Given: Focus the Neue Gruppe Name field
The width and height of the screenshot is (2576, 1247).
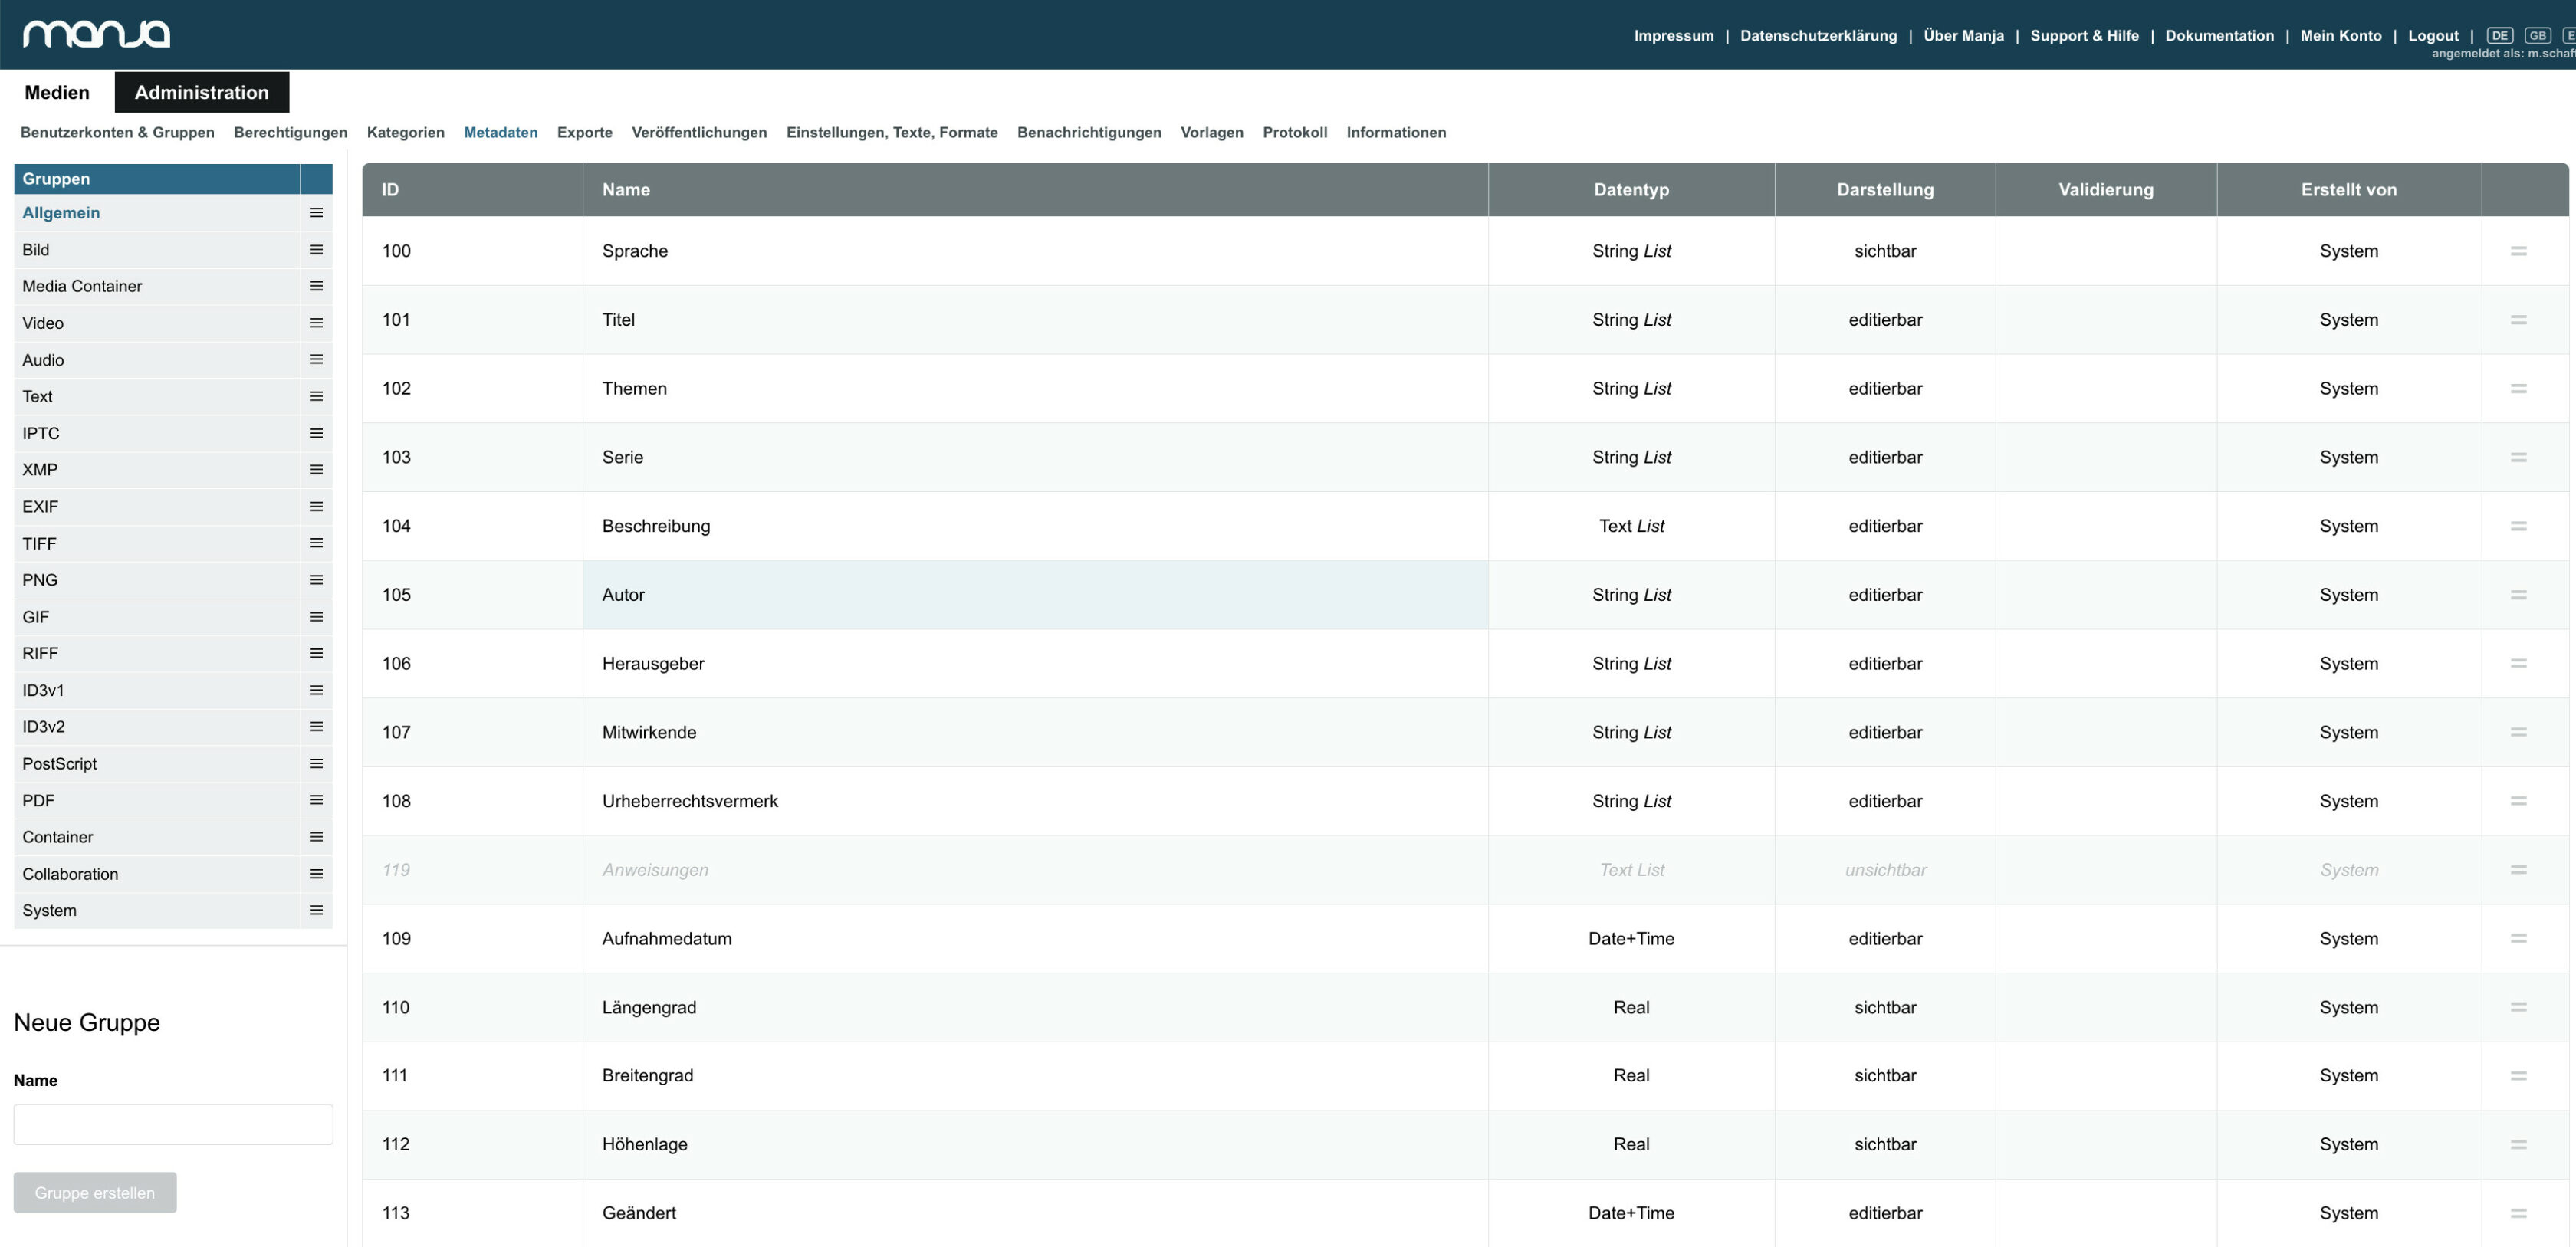Looking at the screenshot, I should (x=173, y=1125).
